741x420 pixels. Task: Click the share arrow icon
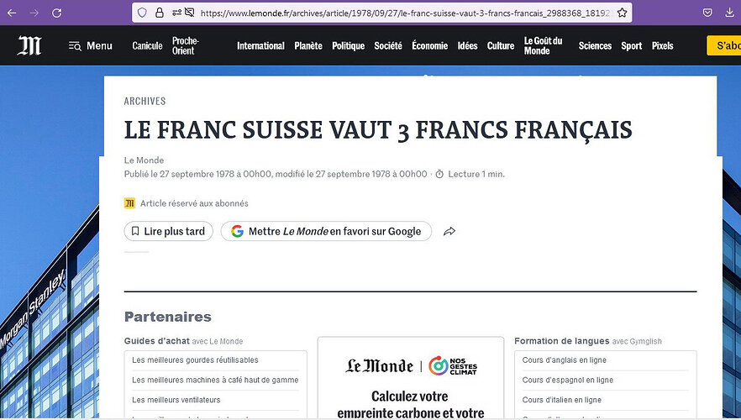[449, 231]
